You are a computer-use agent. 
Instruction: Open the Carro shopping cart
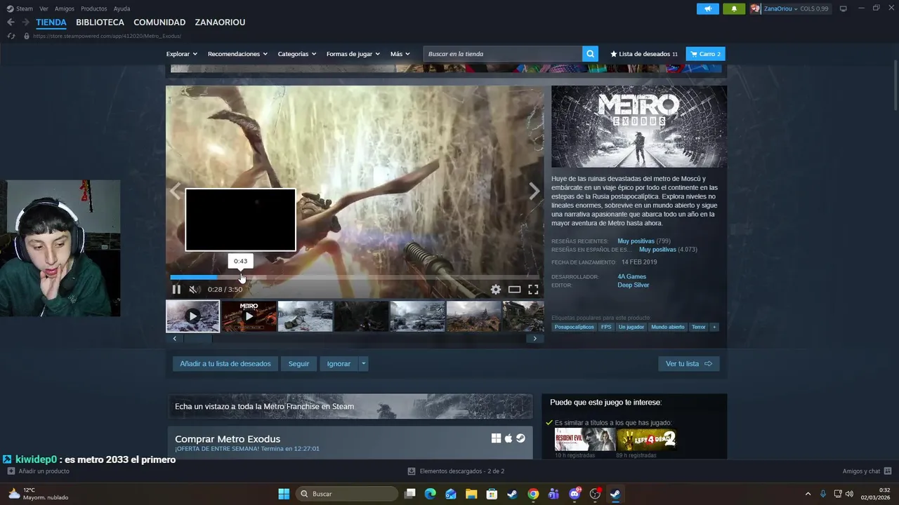point(705,54)
